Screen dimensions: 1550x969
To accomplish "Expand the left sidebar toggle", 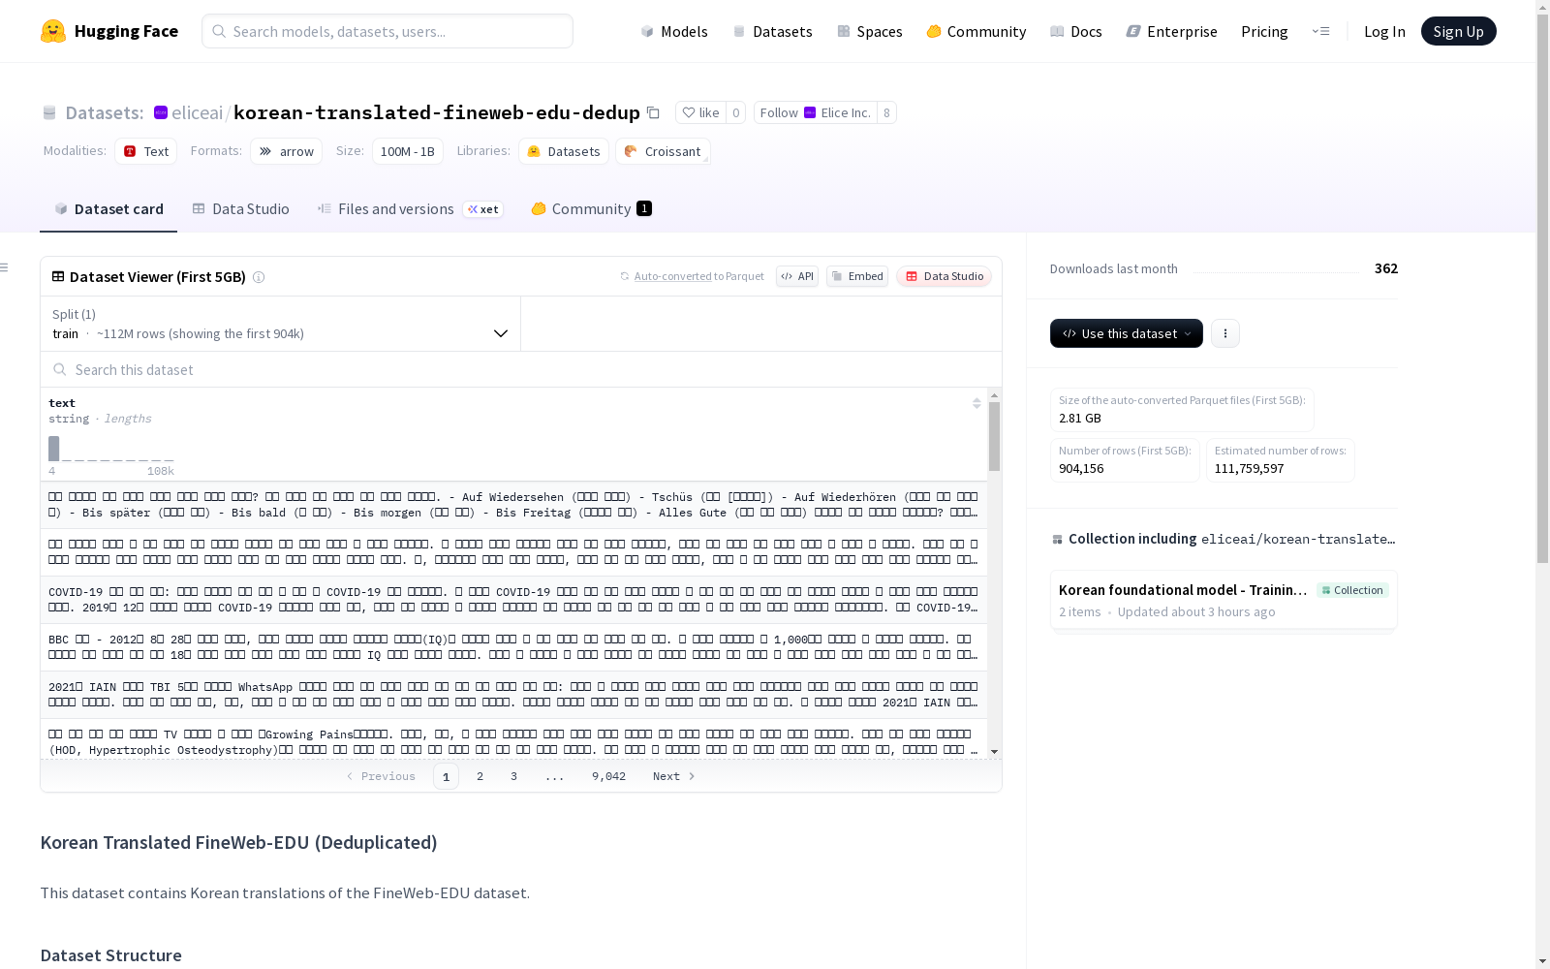I will 5,267.
